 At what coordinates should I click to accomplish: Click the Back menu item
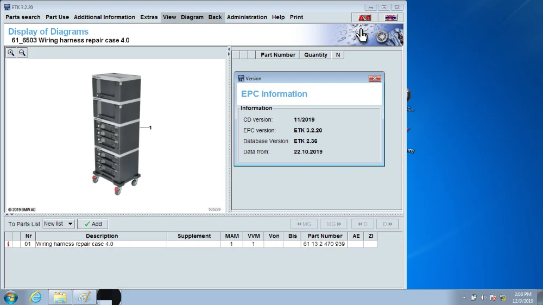[x=215, y=17]
